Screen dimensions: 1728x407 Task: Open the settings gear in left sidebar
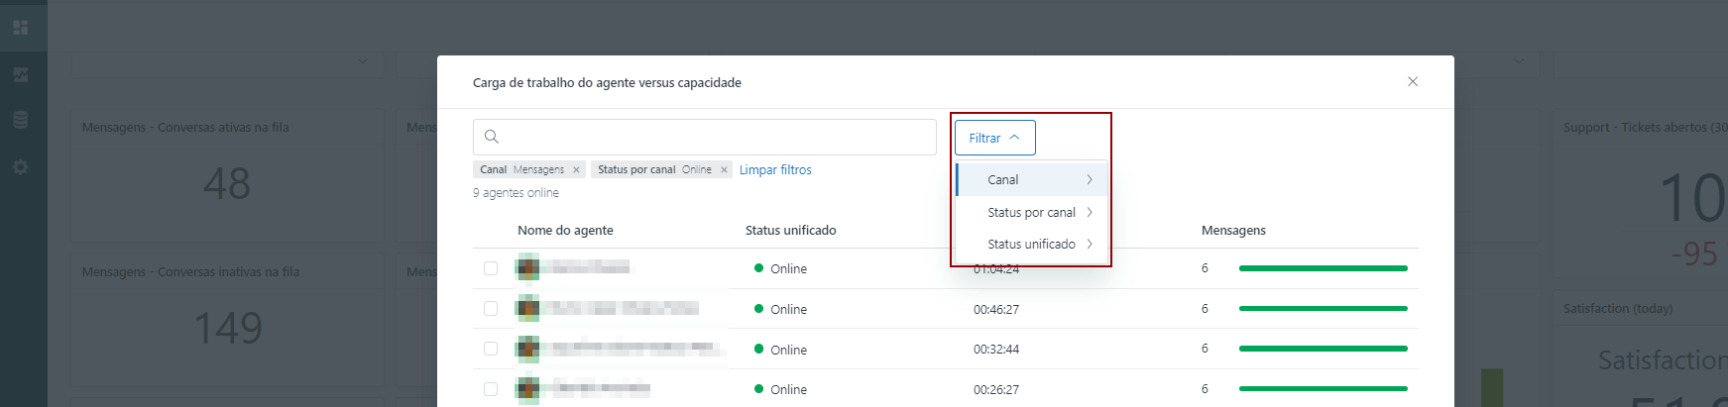point(21,167)
